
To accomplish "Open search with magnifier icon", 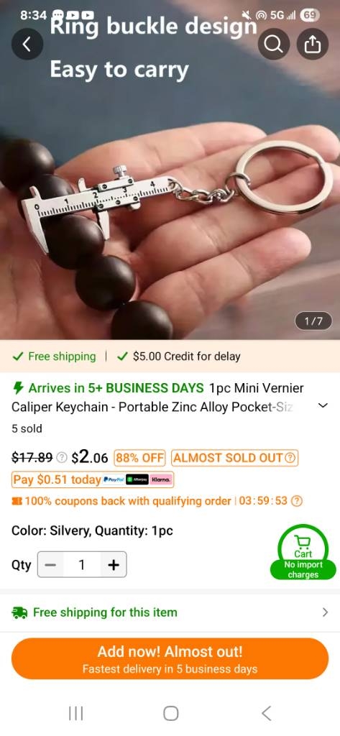I will [274, 44].
